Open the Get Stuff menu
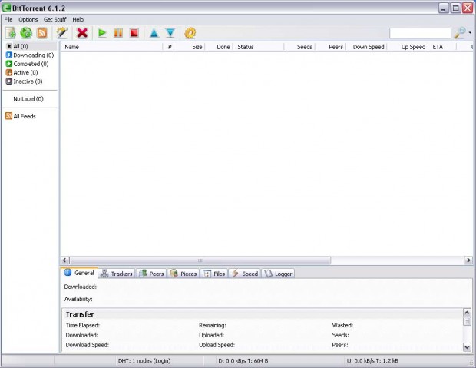Viewport: 476px width, 368px height. point(55,19)
